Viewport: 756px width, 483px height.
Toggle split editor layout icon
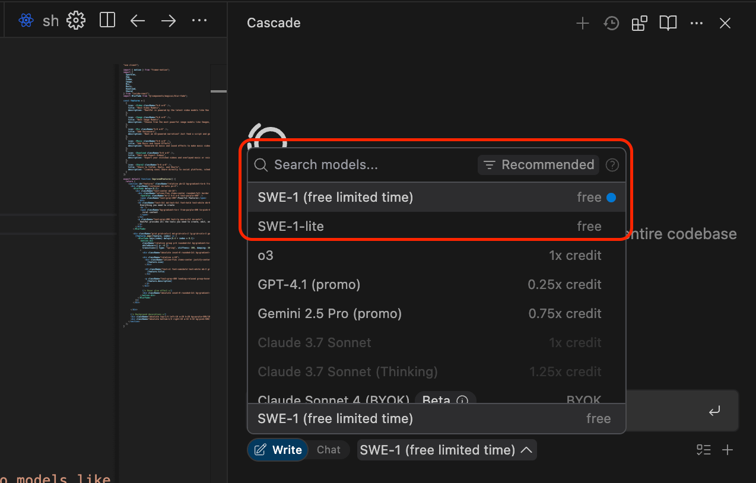(x=107, y=21)
